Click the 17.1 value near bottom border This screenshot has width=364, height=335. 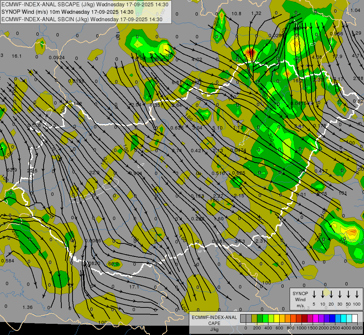(134, 287)
